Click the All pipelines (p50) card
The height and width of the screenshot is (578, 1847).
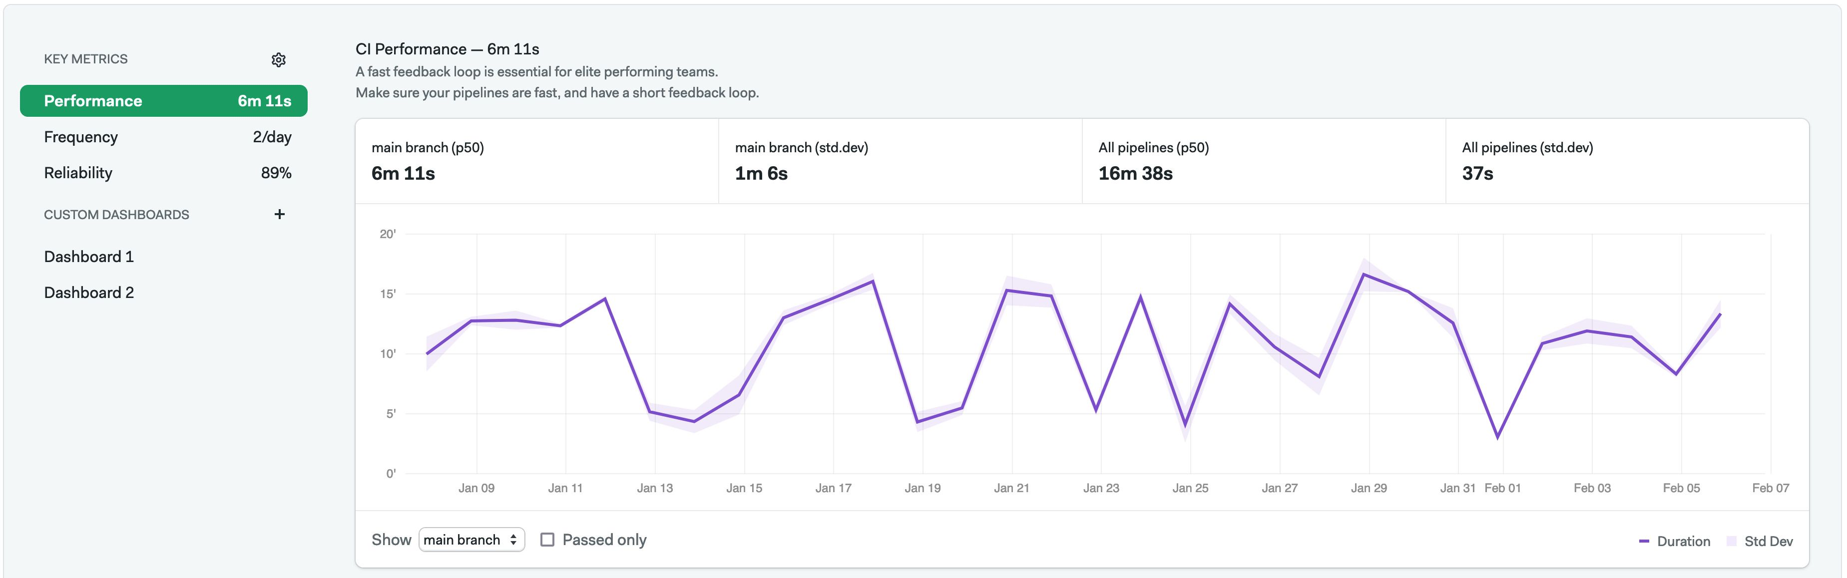(1264, 161)
